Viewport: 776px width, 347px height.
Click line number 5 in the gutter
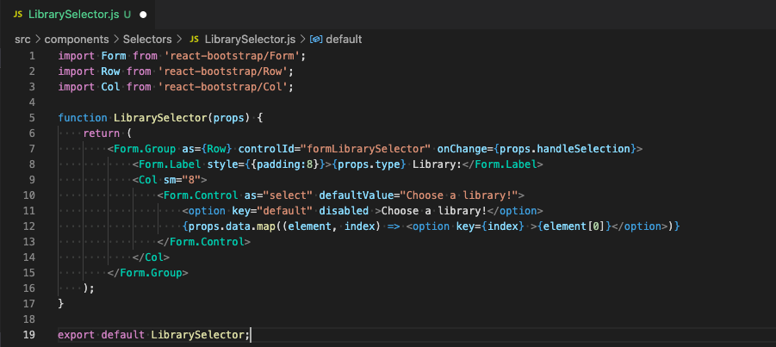32,117
